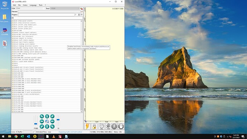The image size is (247, 139).
Task: Click the F1000 jog speed slider
Action: click(36, 121)
